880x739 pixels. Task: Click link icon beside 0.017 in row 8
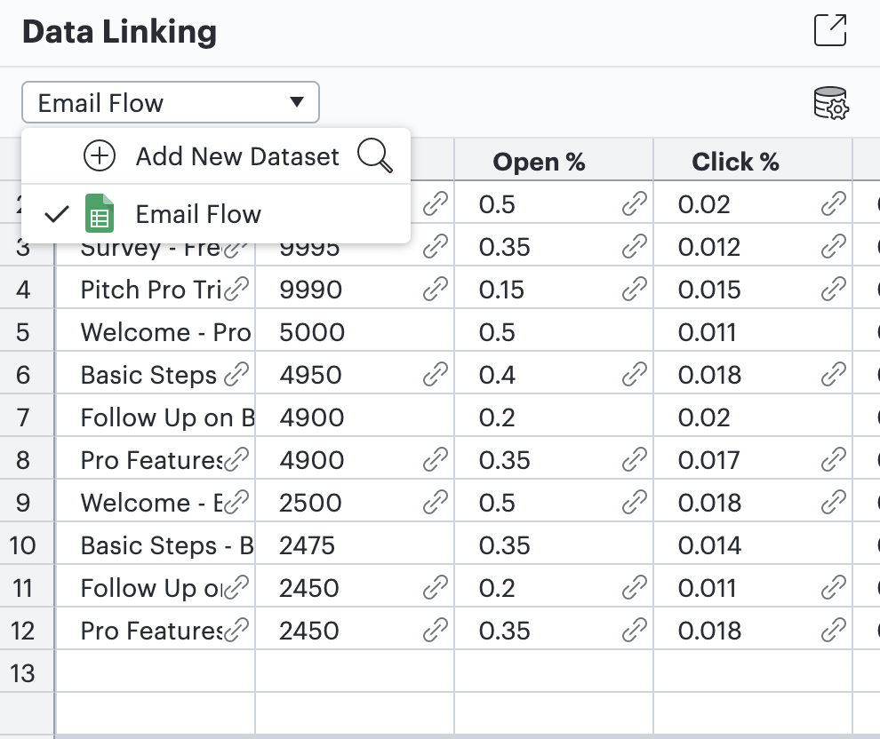tap(833, 460)
